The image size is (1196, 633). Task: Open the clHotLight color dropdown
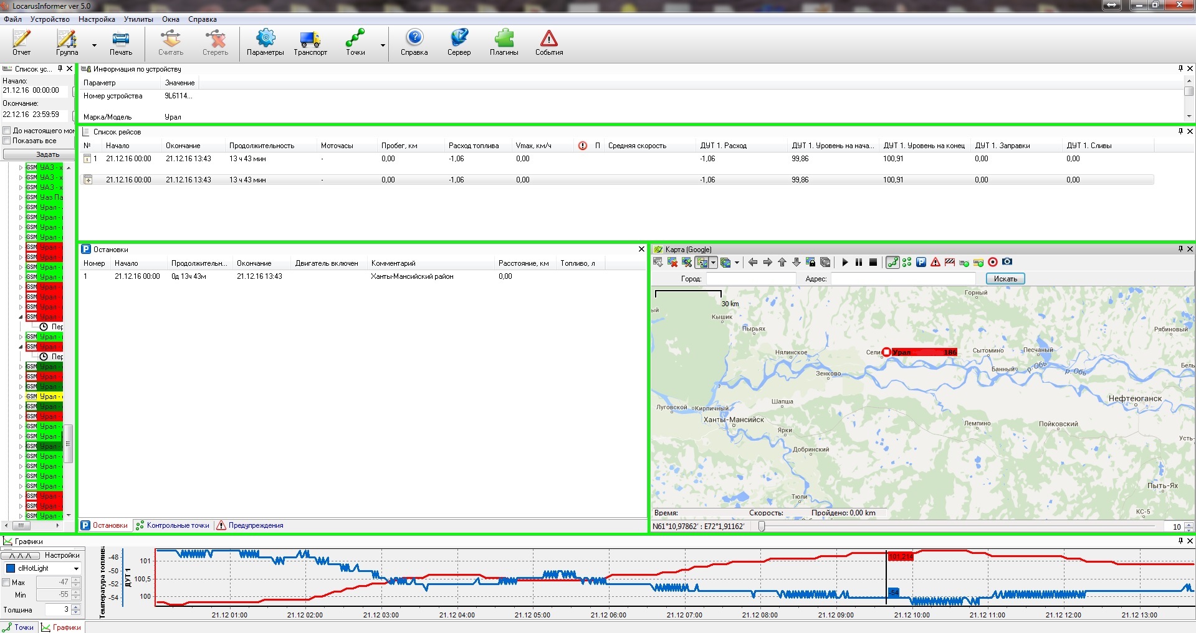76,568
